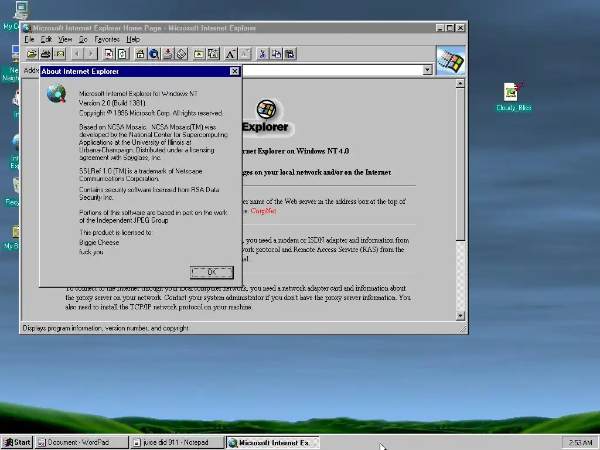Open the File menu
600x450 pixels.
coord(29,39)
